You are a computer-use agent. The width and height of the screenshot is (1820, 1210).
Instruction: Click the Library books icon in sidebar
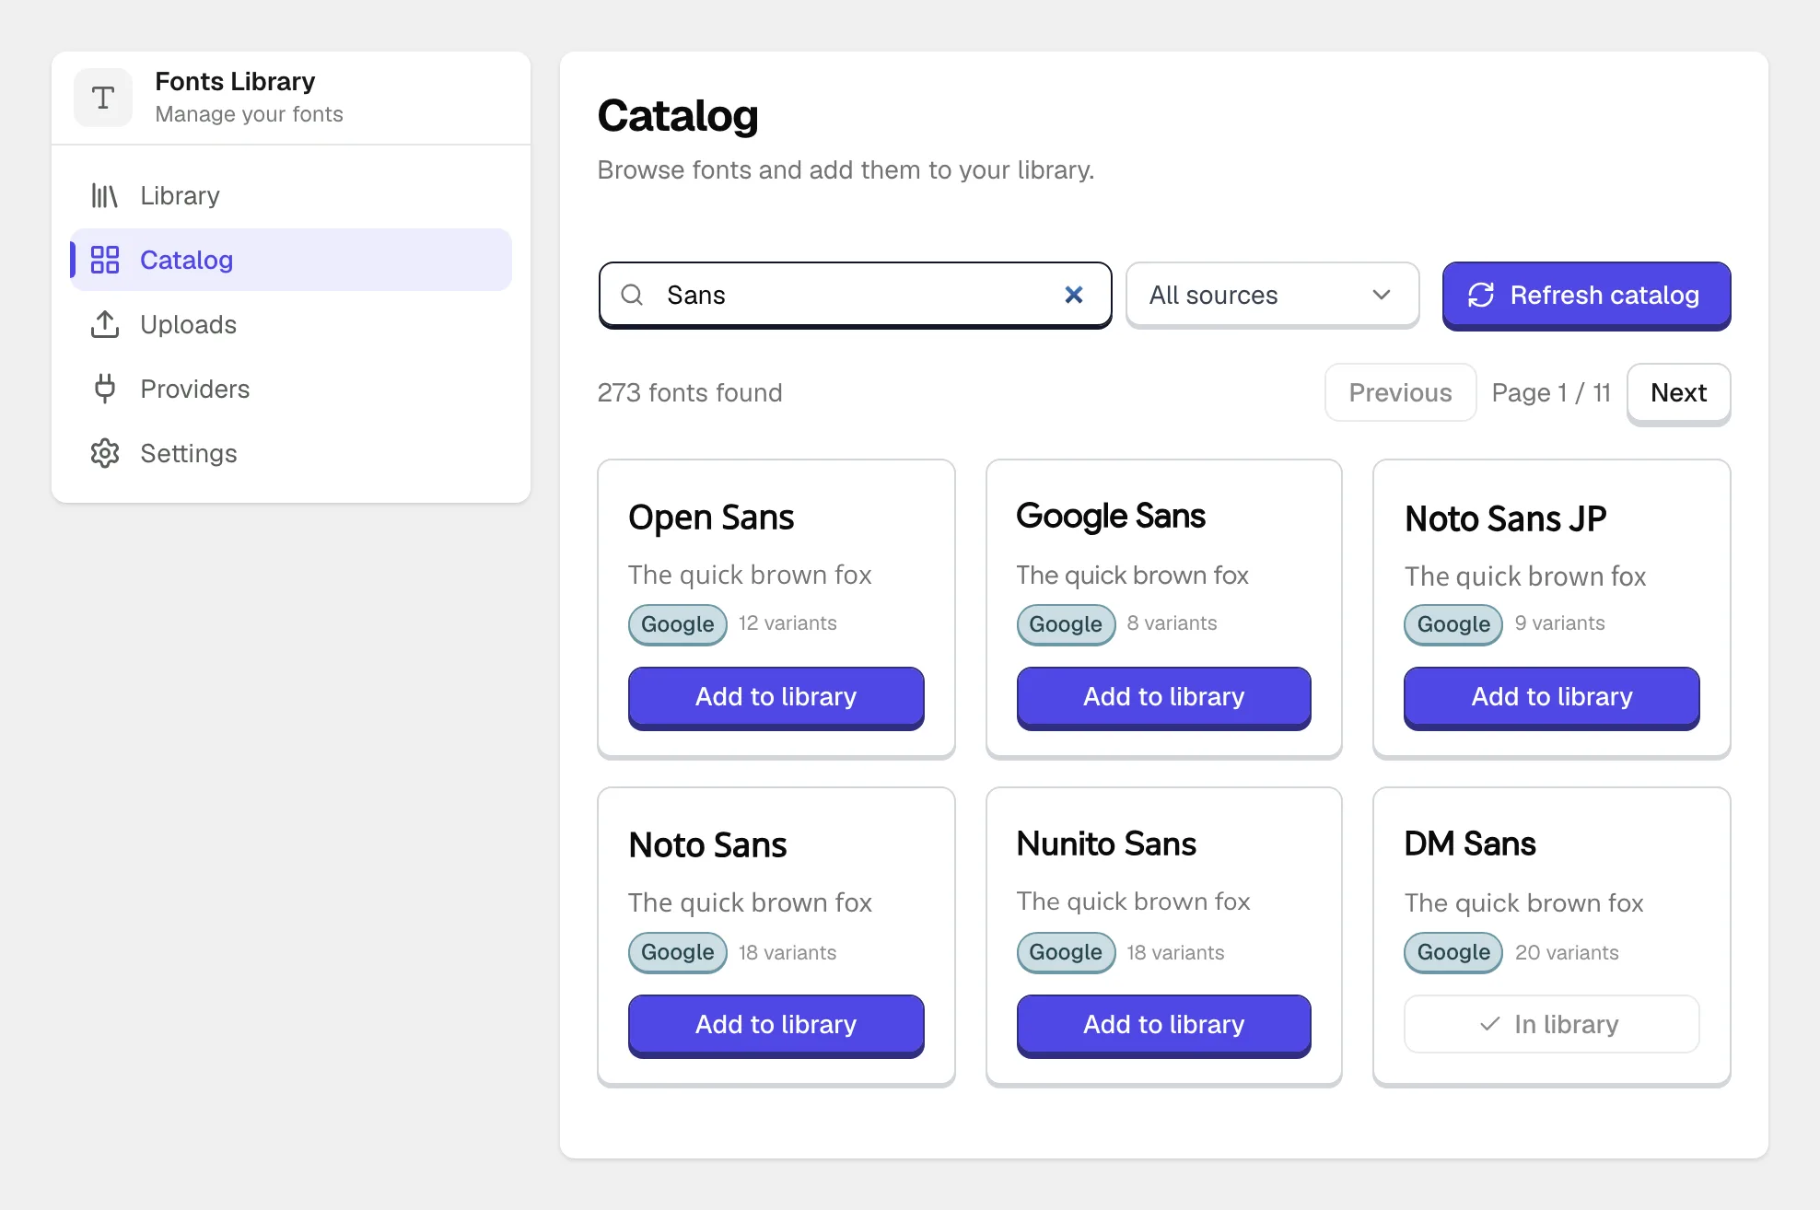(105, 195)
